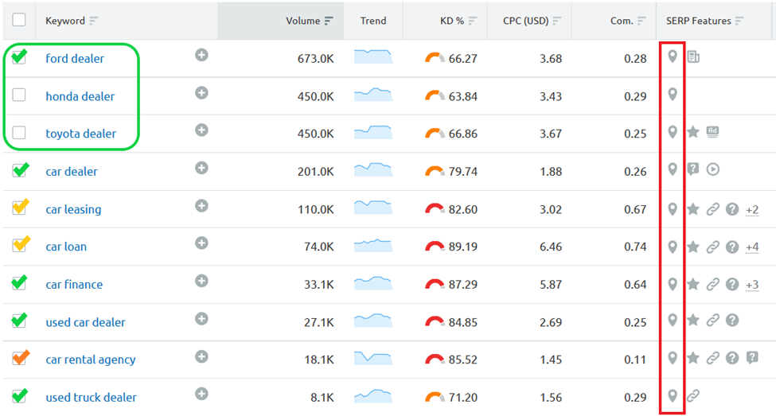
Task: Add 'car loan' keyword using plus icon
Action: [x=201, y=243]
